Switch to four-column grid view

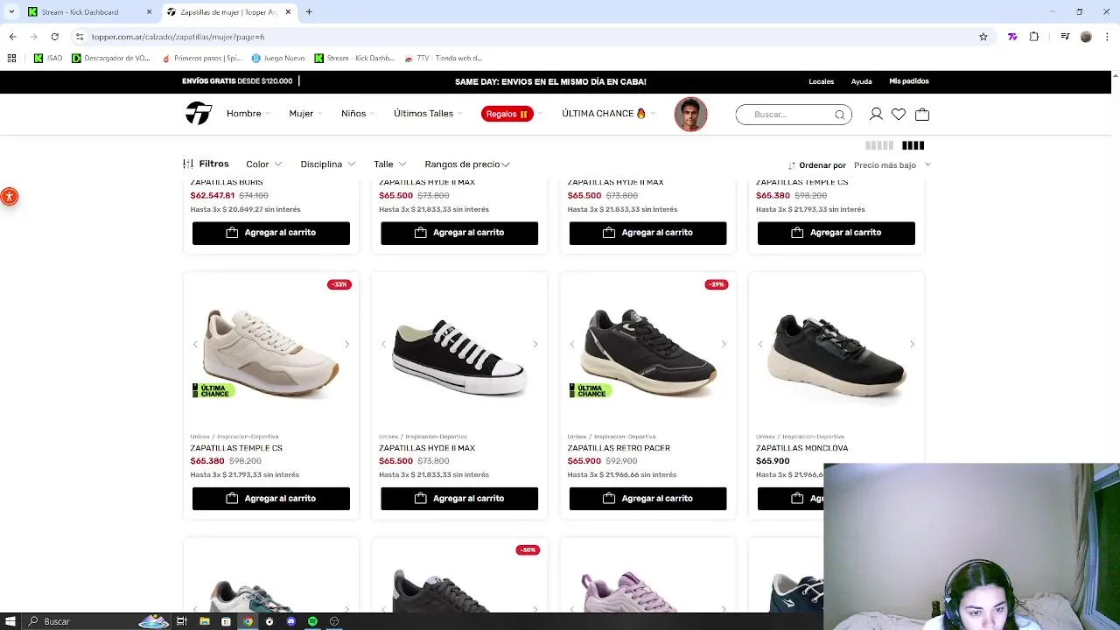pyautogui.click(x=913, y=145)
